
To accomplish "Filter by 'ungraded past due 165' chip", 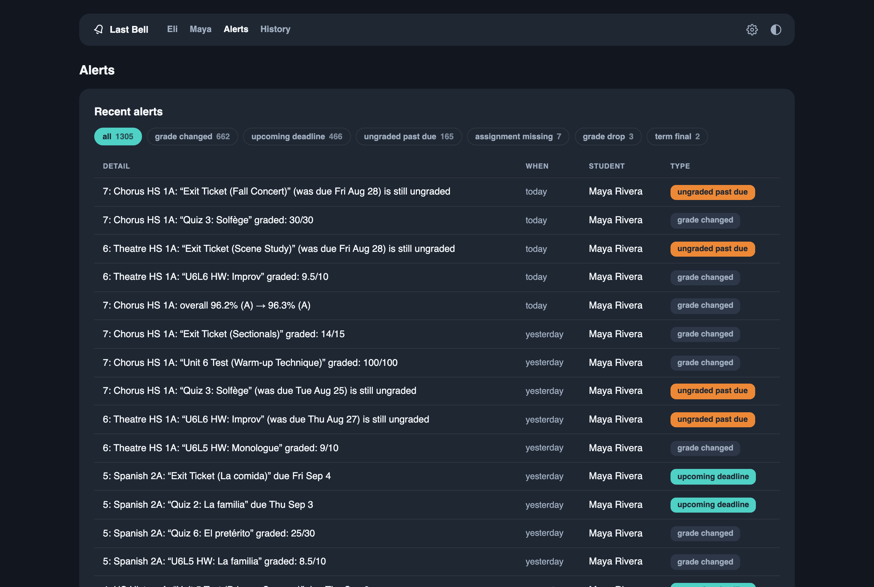I will click(x=409, y=137).
